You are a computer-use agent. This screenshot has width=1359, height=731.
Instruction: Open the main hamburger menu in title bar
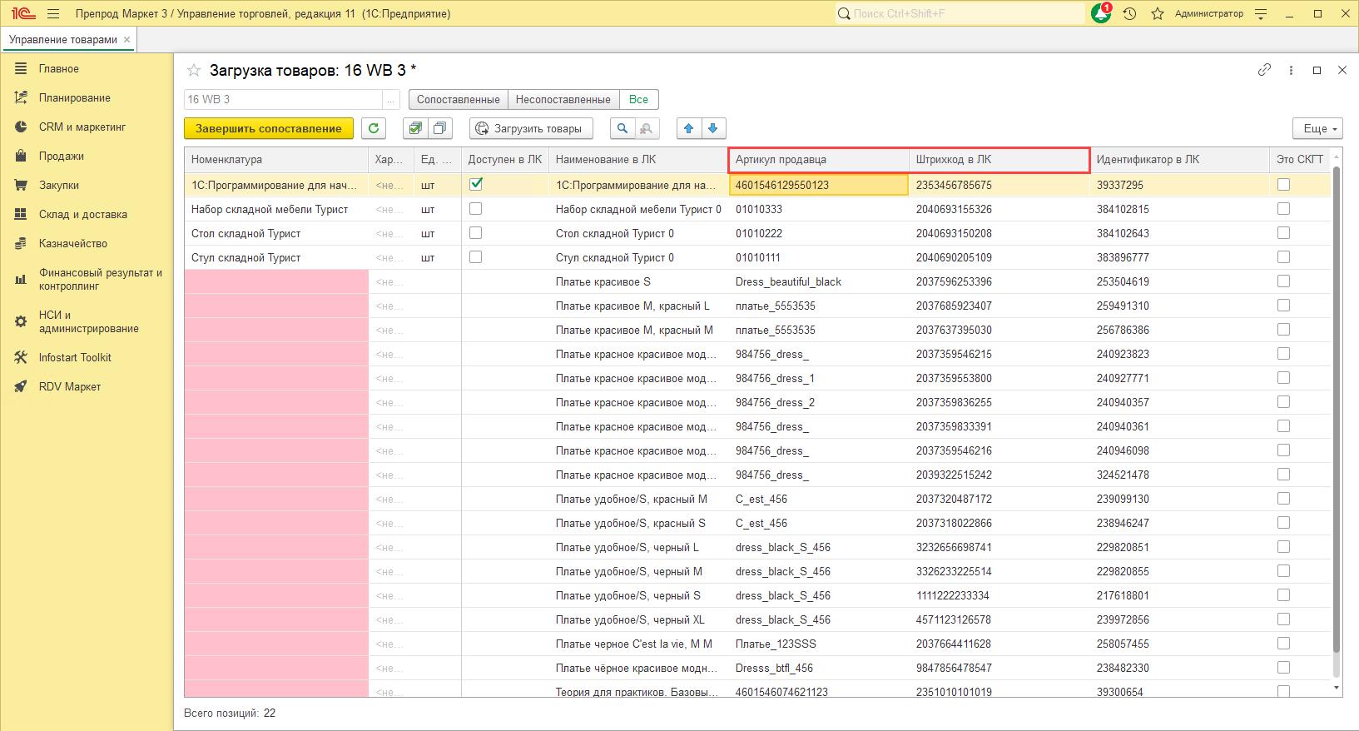pyautogui.click(x=53, y=13)
